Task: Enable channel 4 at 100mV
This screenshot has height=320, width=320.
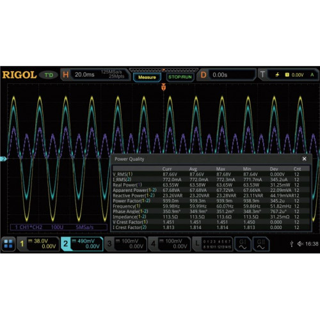Action: coord(170,244)
